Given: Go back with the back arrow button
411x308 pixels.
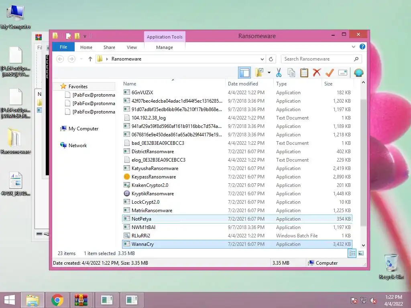Looking at the screenshot, I should tap(60, 59).
